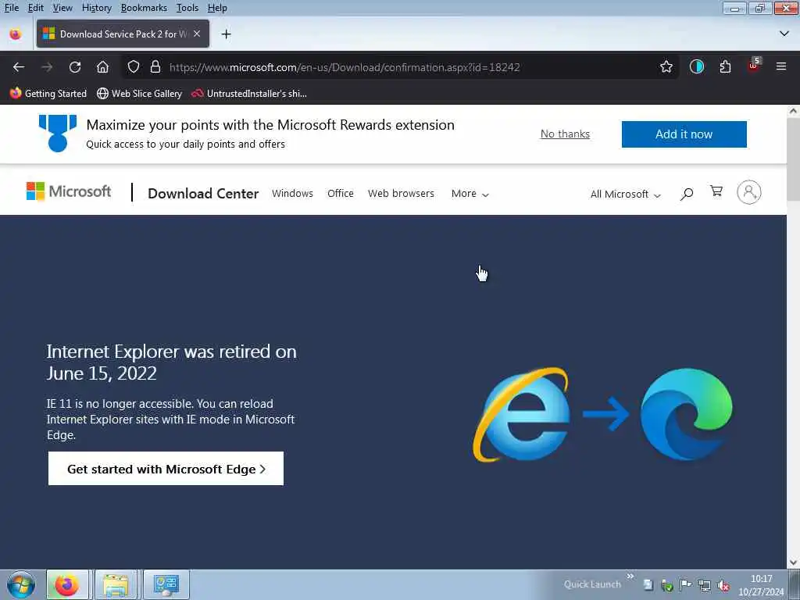Click the Add it now button
The image size is (800, 600).
pos(684,134)
